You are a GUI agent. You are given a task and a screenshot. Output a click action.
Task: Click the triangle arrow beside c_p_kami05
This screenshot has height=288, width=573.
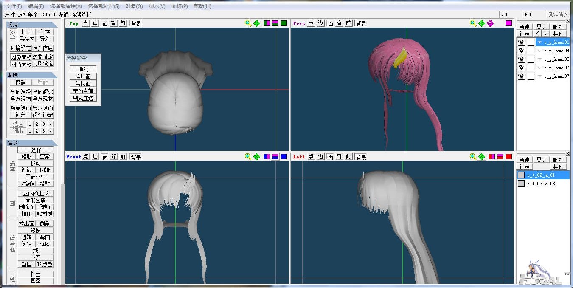[x=539, y=59]
